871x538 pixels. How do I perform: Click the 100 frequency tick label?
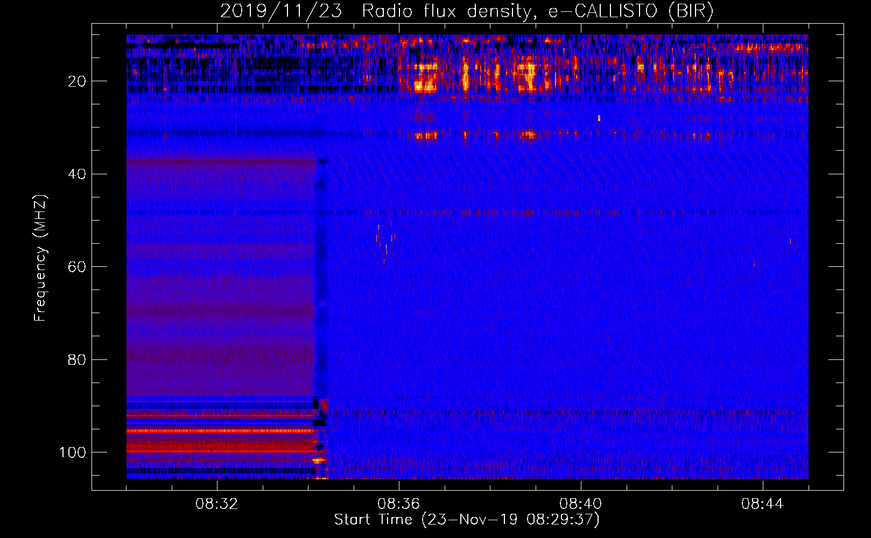click(73, 452)
